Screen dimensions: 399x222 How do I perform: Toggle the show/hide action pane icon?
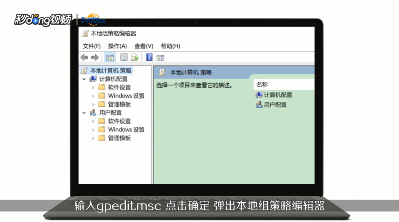coord(160,58)
